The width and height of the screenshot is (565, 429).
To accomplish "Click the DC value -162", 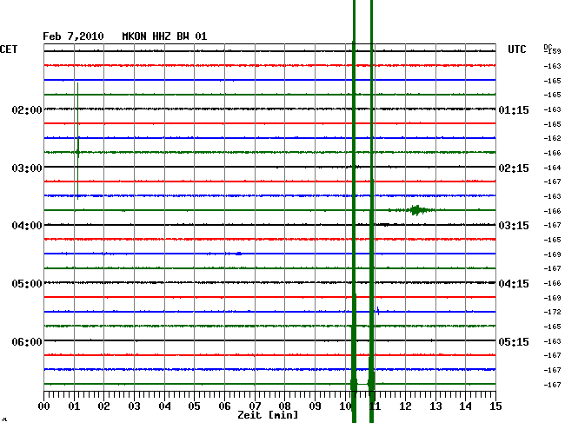I will pos(552,138).
